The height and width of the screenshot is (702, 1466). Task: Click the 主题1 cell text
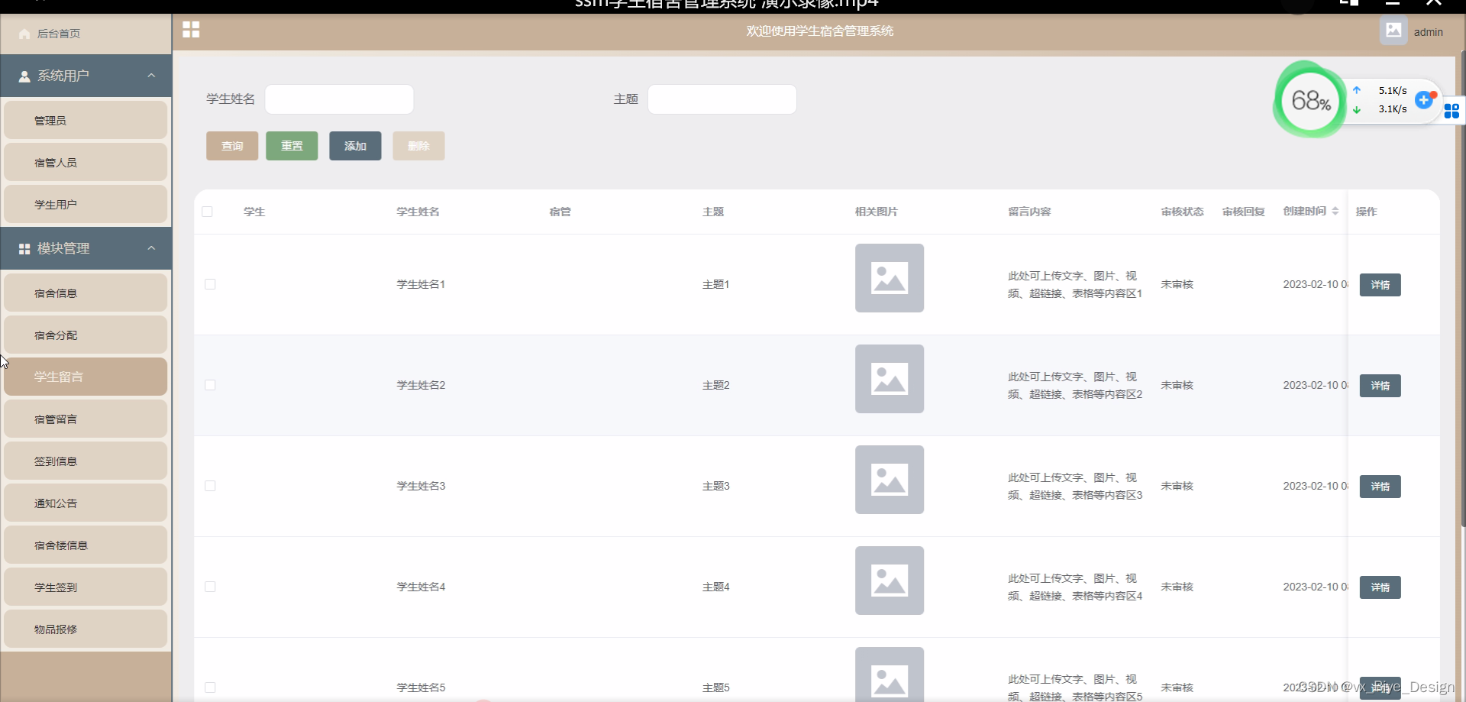tap(715, 284)
